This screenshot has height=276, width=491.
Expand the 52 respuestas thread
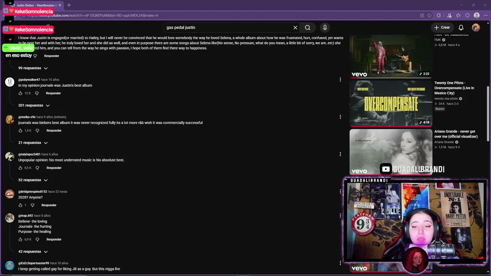(x=33, y=180)
